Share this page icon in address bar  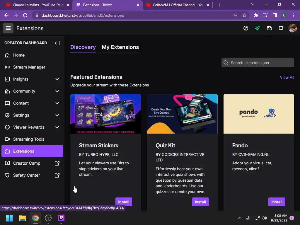tap(235, 15)
